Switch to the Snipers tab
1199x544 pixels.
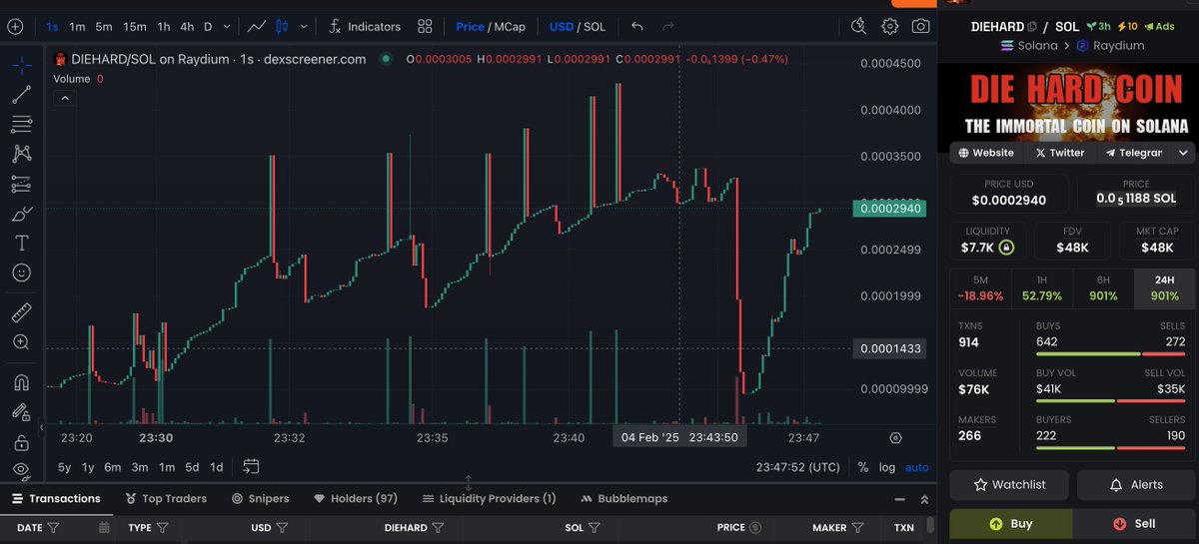click(260, 498)
